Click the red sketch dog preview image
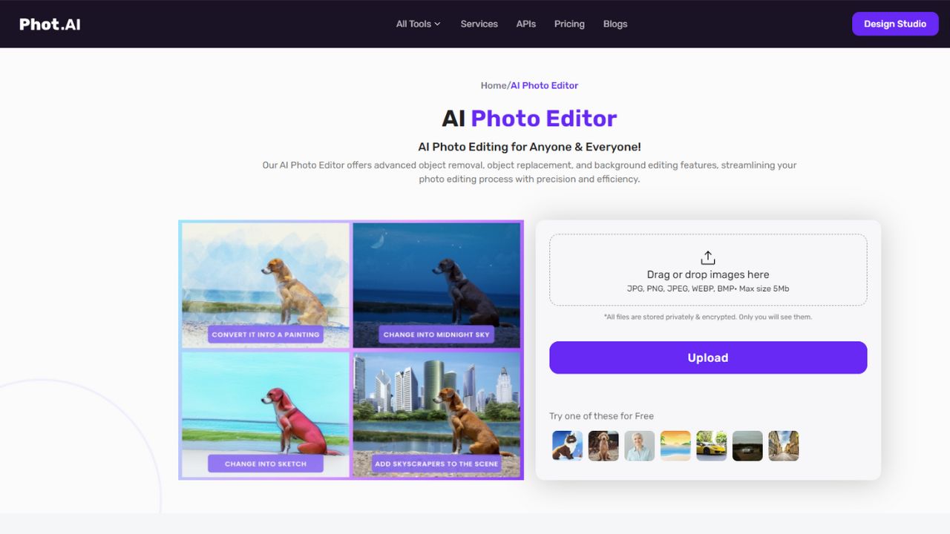This screenshot has height=534, width=950. [x=266, y=415]
